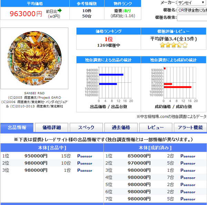Image resolution: width=207 pixels, height=205 pixels.
Task: Click the 本体[出品中] table header
Action: click(x=52, y=148)
